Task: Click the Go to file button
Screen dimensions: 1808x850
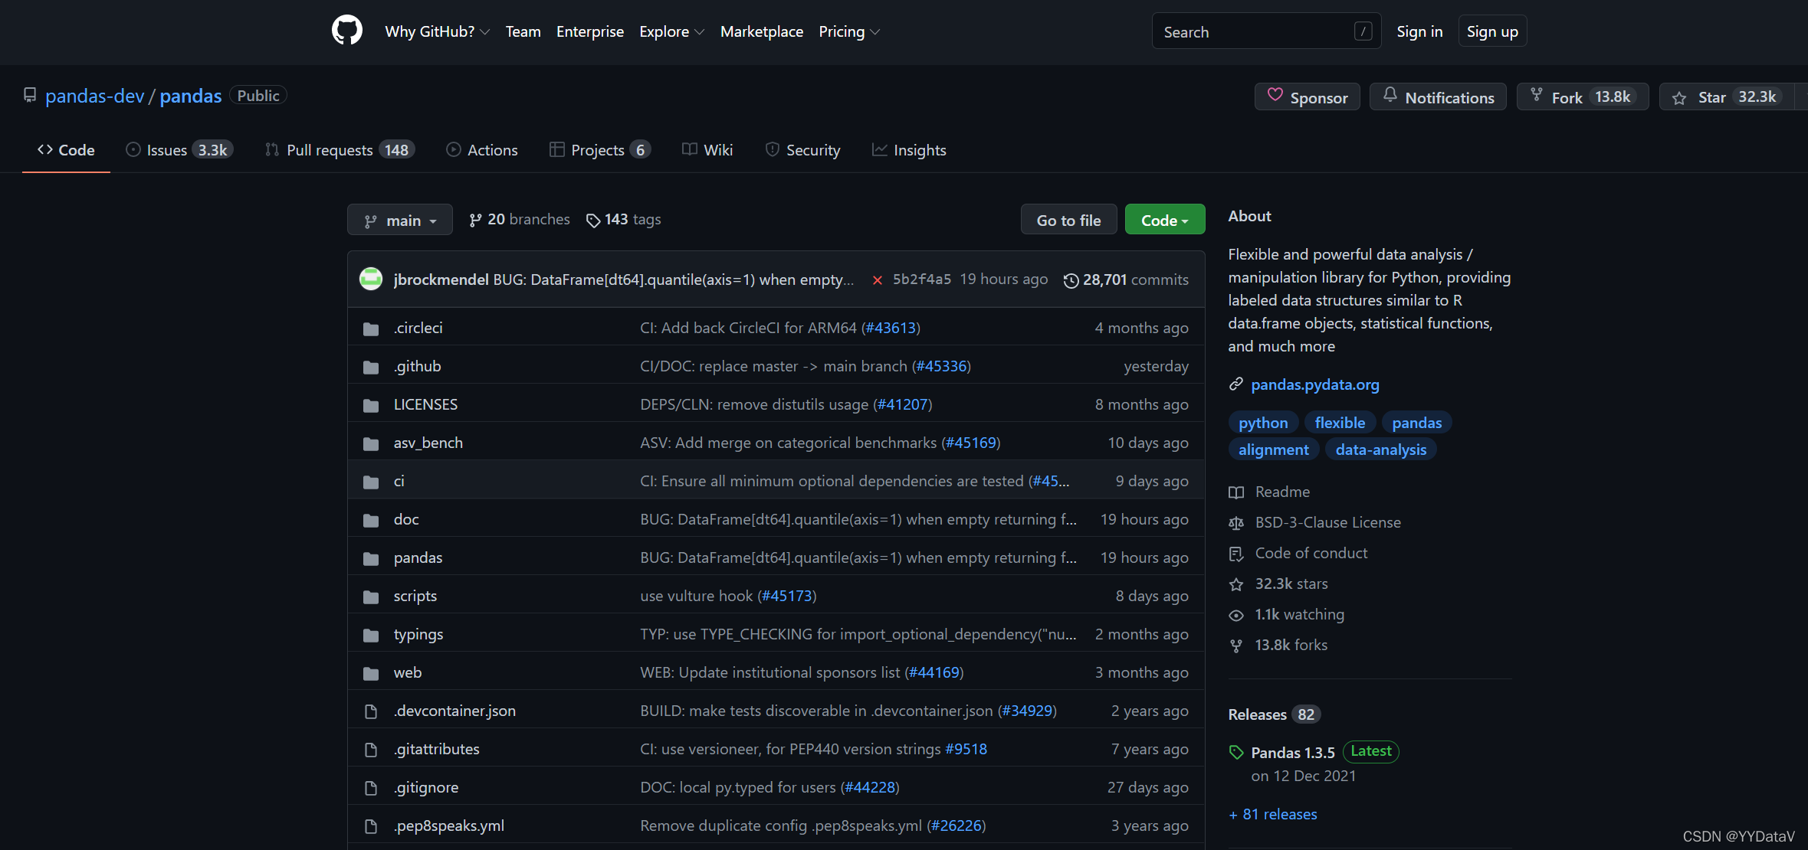Action: point(1068,220)
